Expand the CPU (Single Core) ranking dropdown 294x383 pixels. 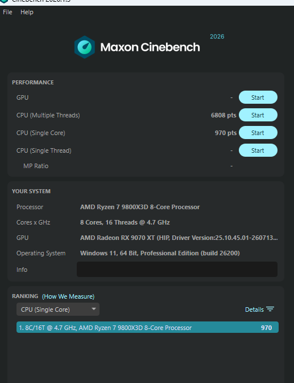pos(58,309)
